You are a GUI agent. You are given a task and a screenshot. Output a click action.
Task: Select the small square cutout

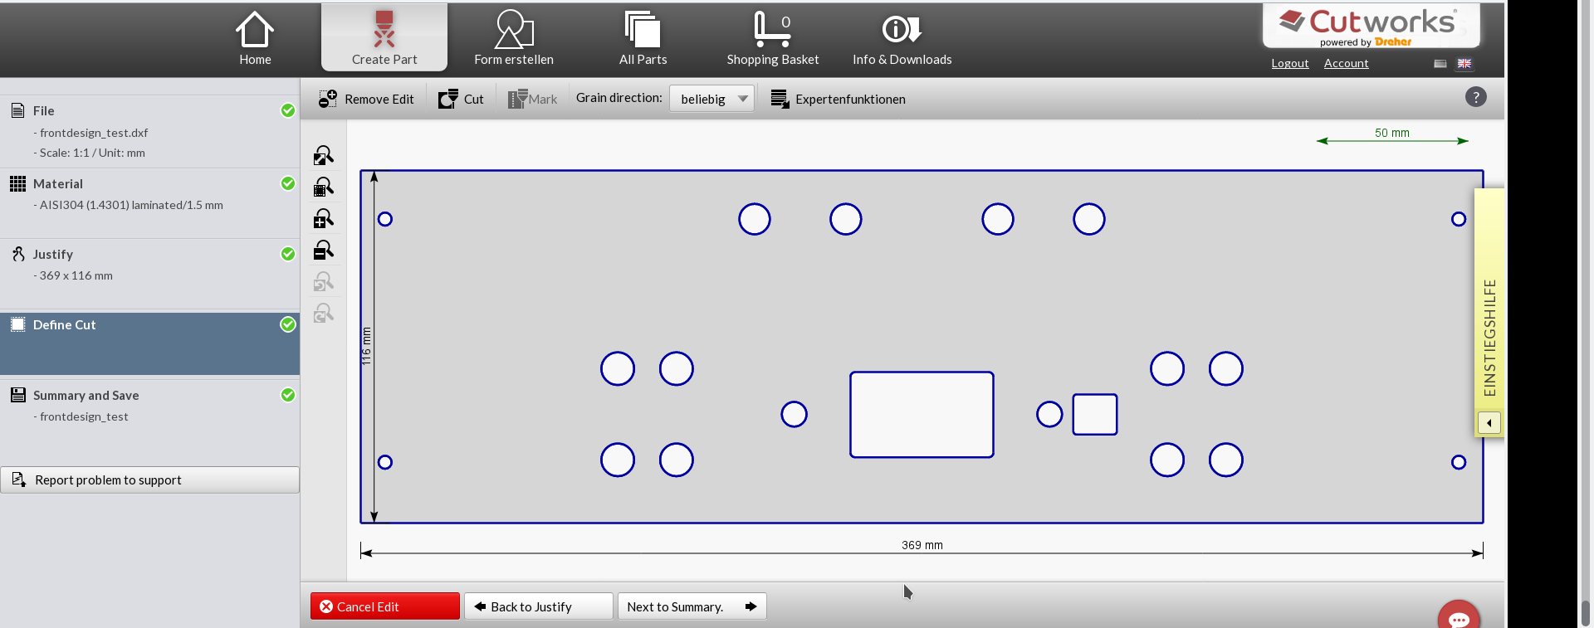(x=1095, y=414)
